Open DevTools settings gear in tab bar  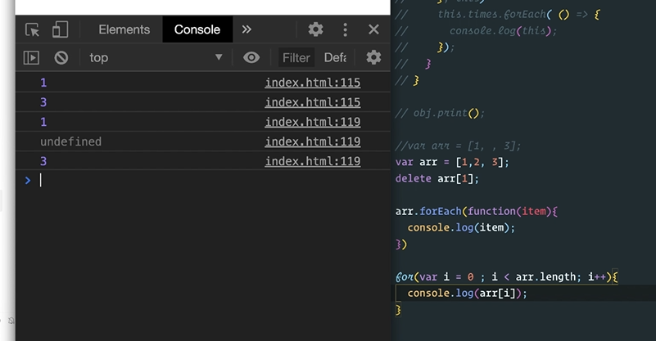pos(315,29)
